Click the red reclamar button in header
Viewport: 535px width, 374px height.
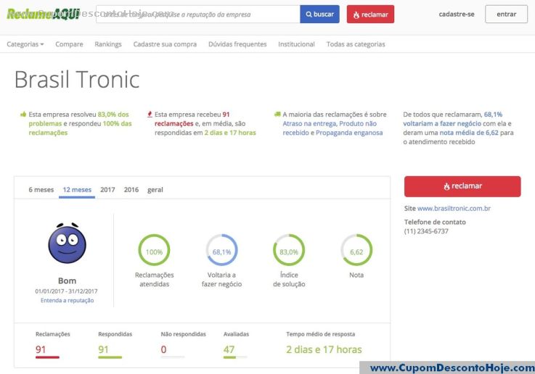[x=370, y=14]
